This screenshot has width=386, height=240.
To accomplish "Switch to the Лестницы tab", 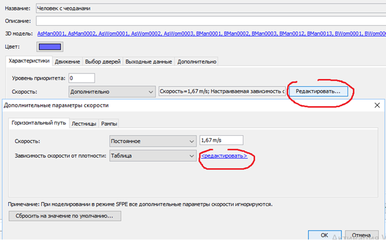I will tap(84, 124).
